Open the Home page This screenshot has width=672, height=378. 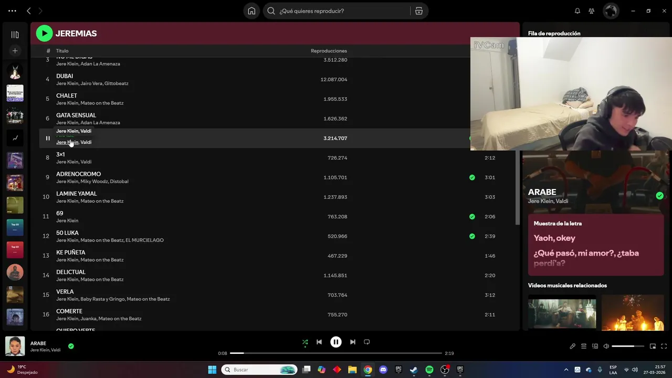tap(251, 11)
